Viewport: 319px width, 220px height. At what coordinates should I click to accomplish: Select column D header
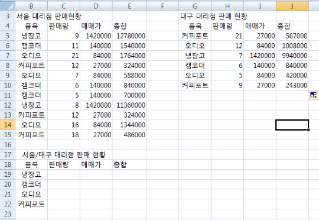click(x=96, y=6)
